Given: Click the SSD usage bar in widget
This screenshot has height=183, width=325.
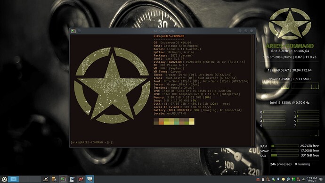Looking at the screenshot, I should [x=285, y=155].
